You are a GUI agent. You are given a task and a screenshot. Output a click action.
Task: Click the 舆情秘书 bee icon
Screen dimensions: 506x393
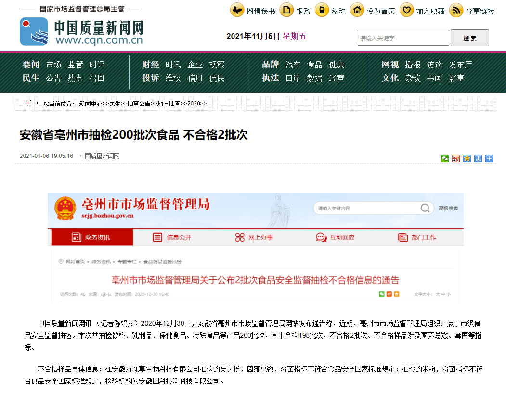tap(237, 10)
